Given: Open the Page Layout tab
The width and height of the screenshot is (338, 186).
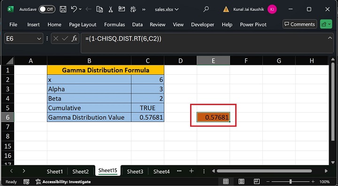Looking at the screenshot, I should pyautogui.click(x=83, y=25).
